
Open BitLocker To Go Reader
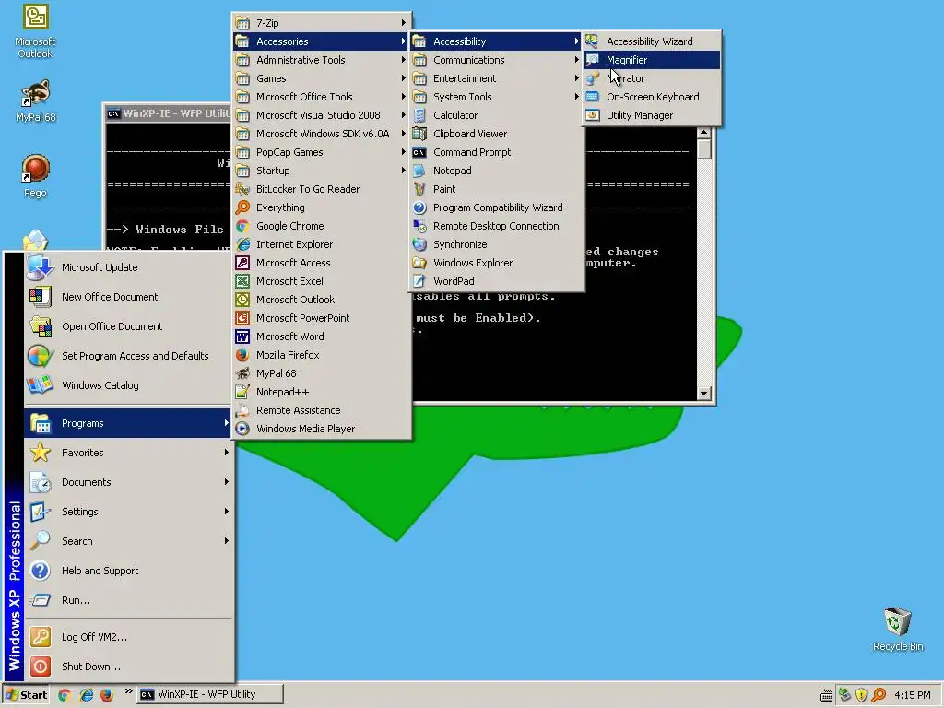pos(322,189)
